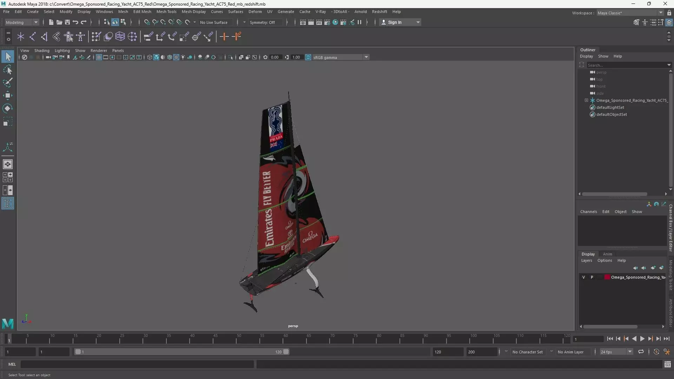Image resolution: width=674 pixels, height=379 pixels.
Task: Activate the Scale tool
Action: [x=8, y=121]
